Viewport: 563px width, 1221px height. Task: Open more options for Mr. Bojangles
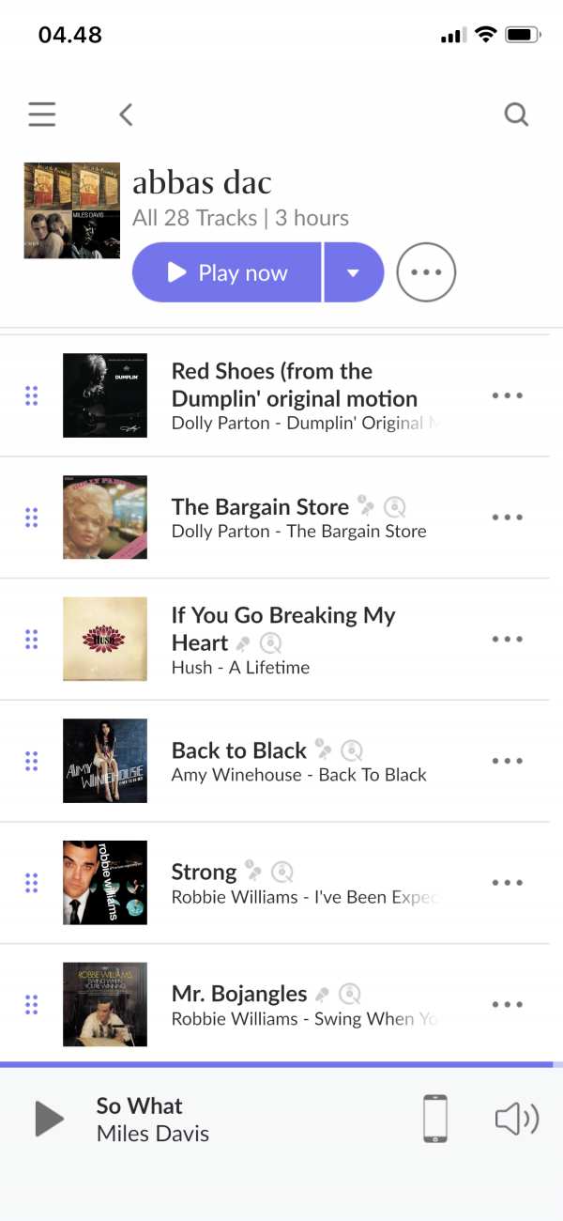(507, 1004)
